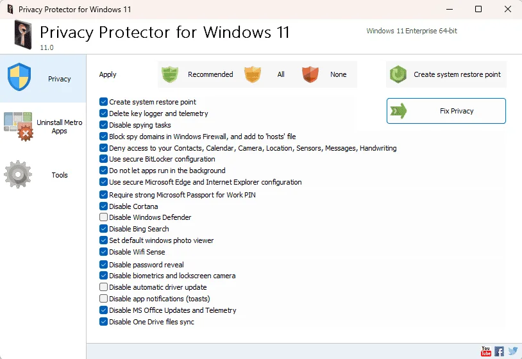522x359 pixels.
Task: Click the red None shield icon
Action: (310, 74)
